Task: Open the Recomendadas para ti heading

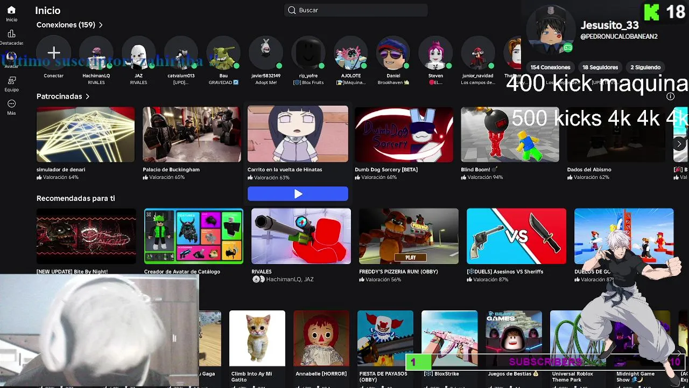Action: click(x=76, y=198)
